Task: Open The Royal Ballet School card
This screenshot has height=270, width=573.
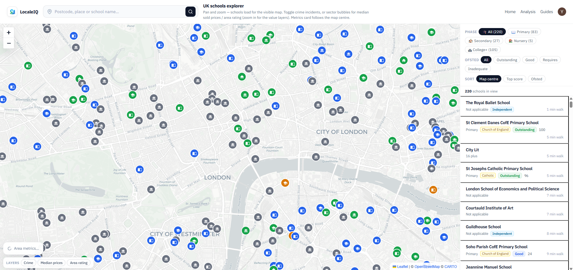Action: [514, 106]
